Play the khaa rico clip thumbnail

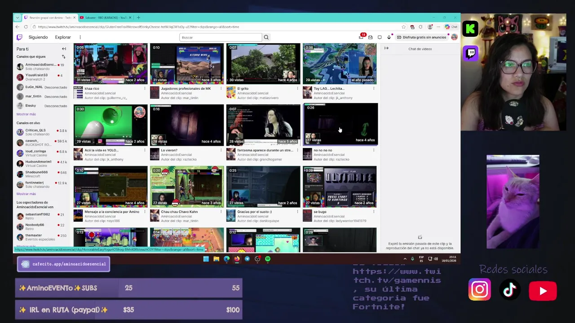[x=111, y=64]
